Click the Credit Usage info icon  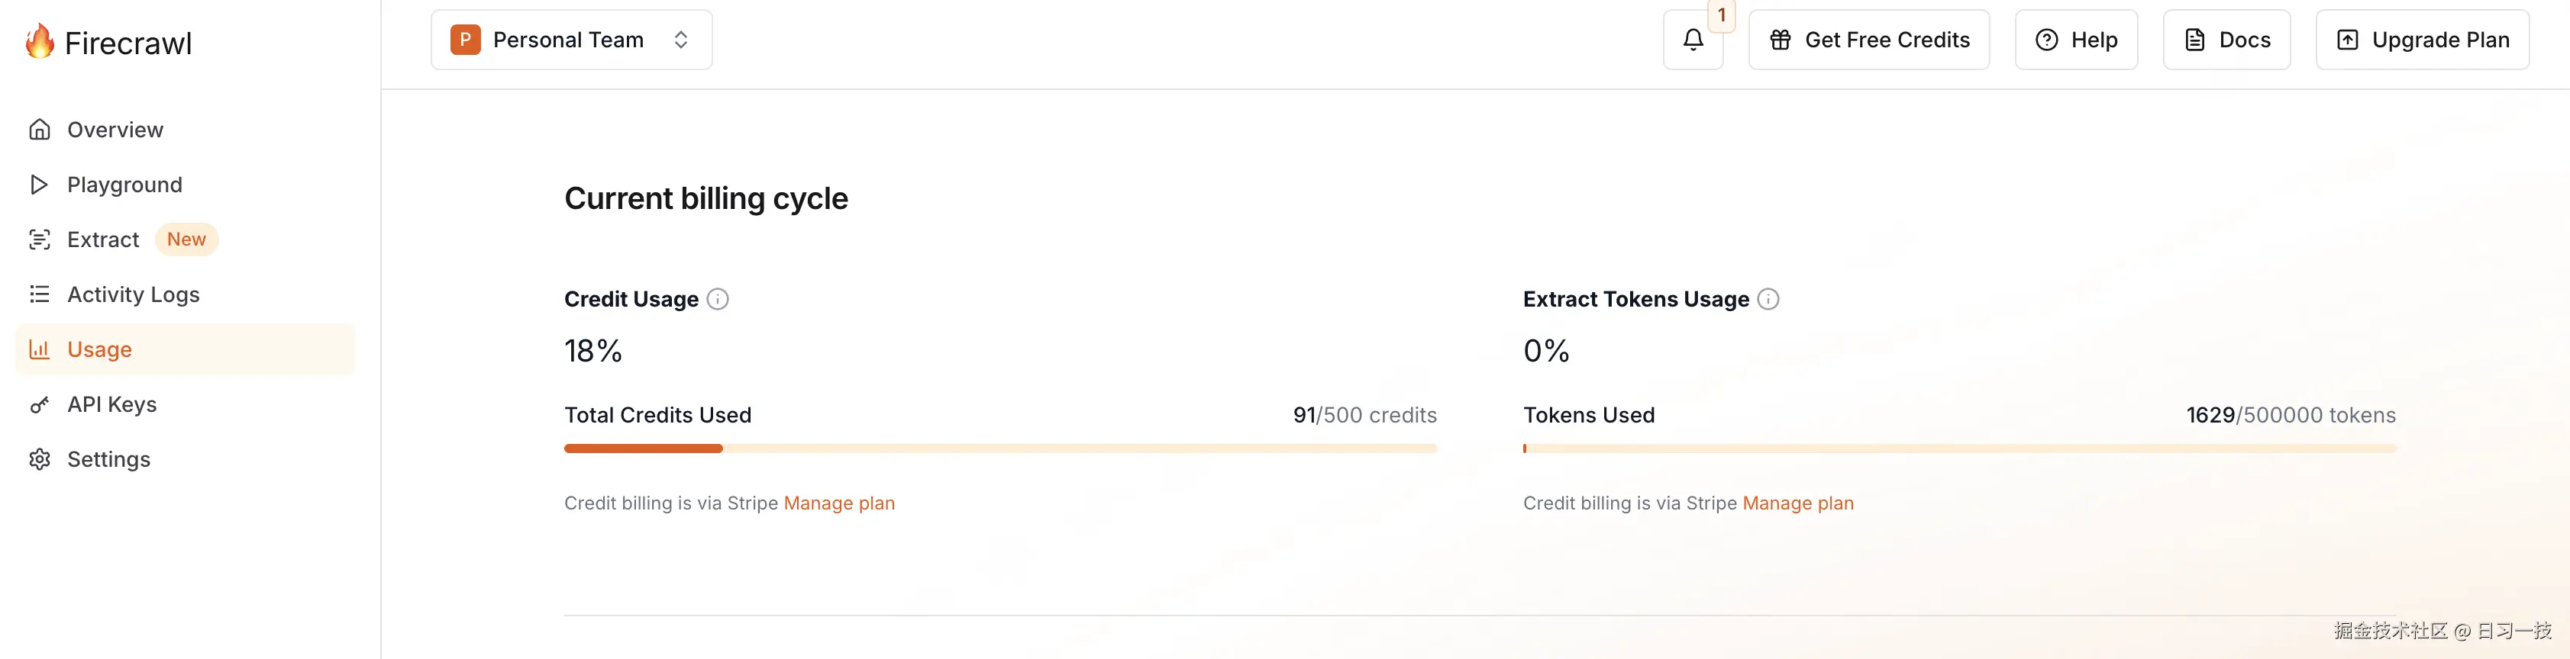click(718, 299)
